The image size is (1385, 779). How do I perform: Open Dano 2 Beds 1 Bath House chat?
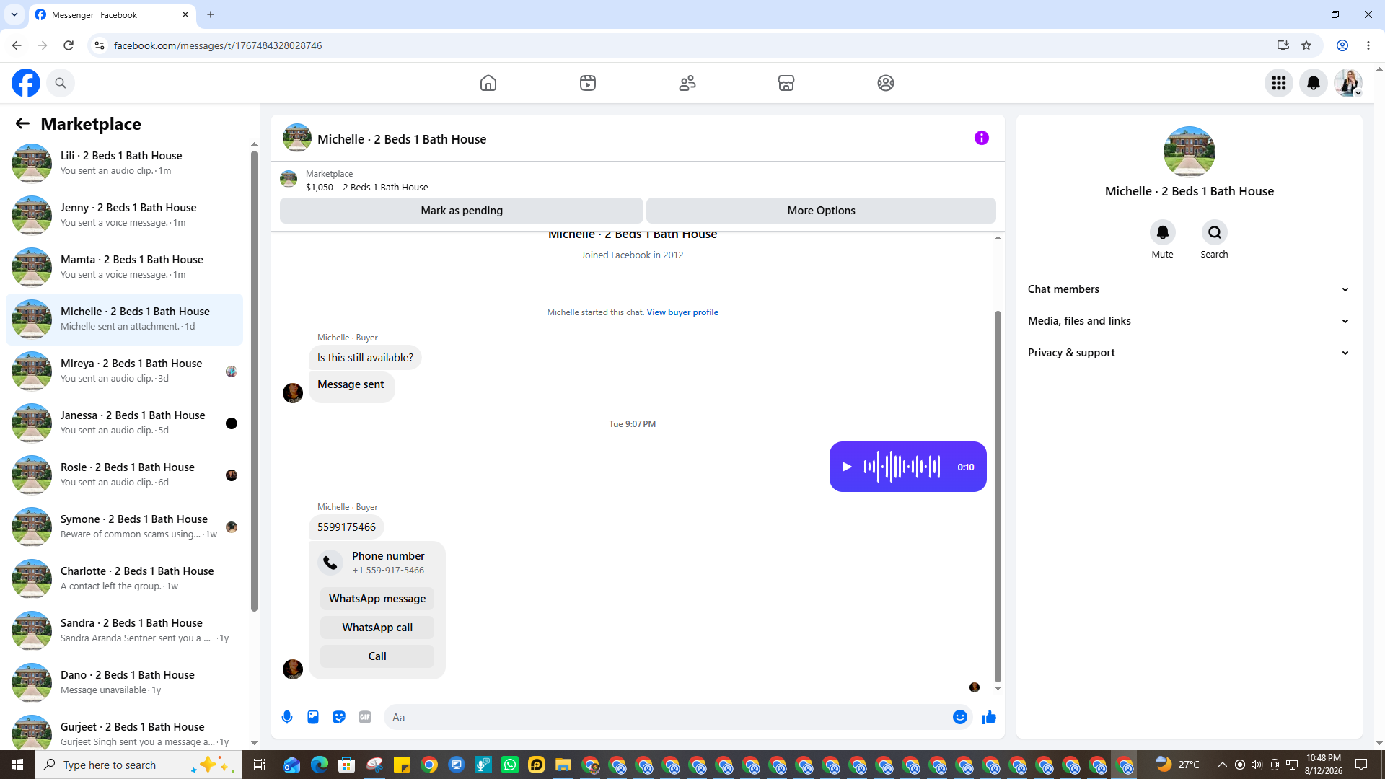(124, 682)
